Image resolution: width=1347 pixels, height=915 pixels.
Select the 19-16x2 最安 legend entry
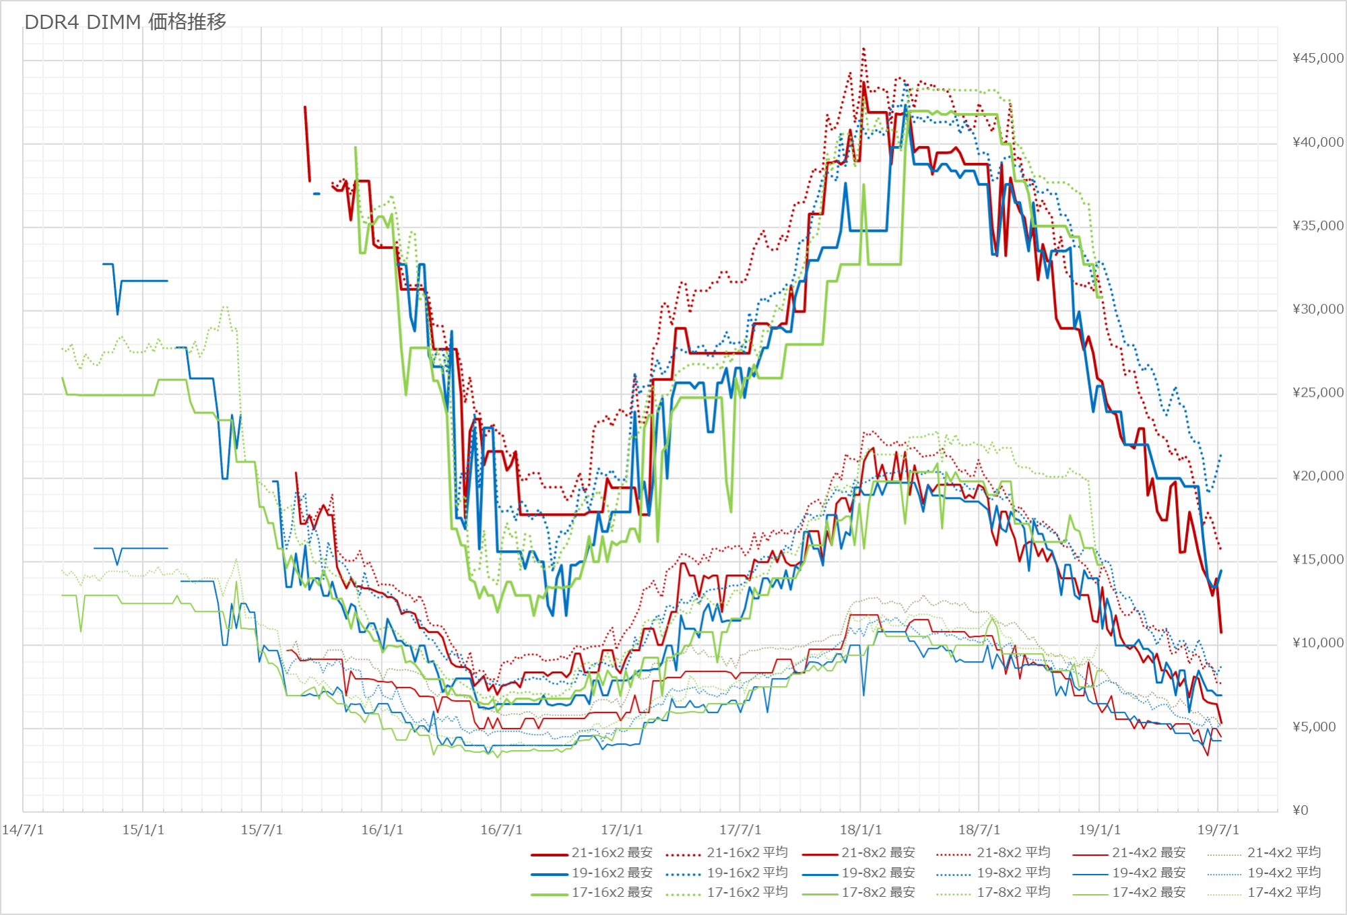(612, 873)
